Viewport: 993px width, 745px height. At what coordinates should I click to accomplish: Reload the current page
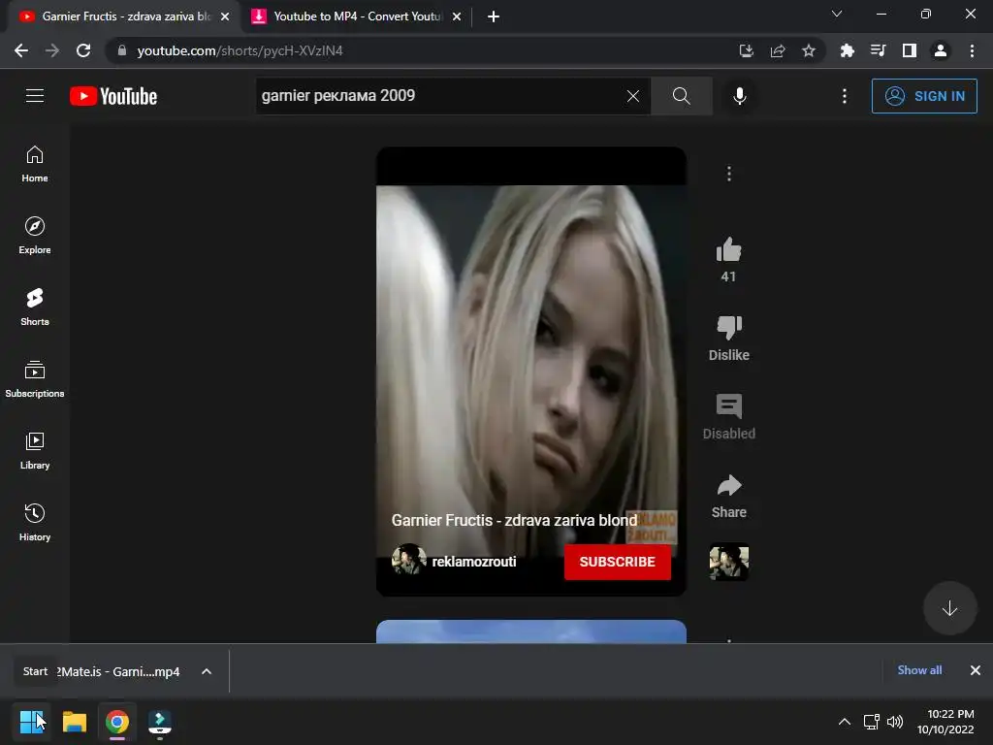[x=83, y=50]
